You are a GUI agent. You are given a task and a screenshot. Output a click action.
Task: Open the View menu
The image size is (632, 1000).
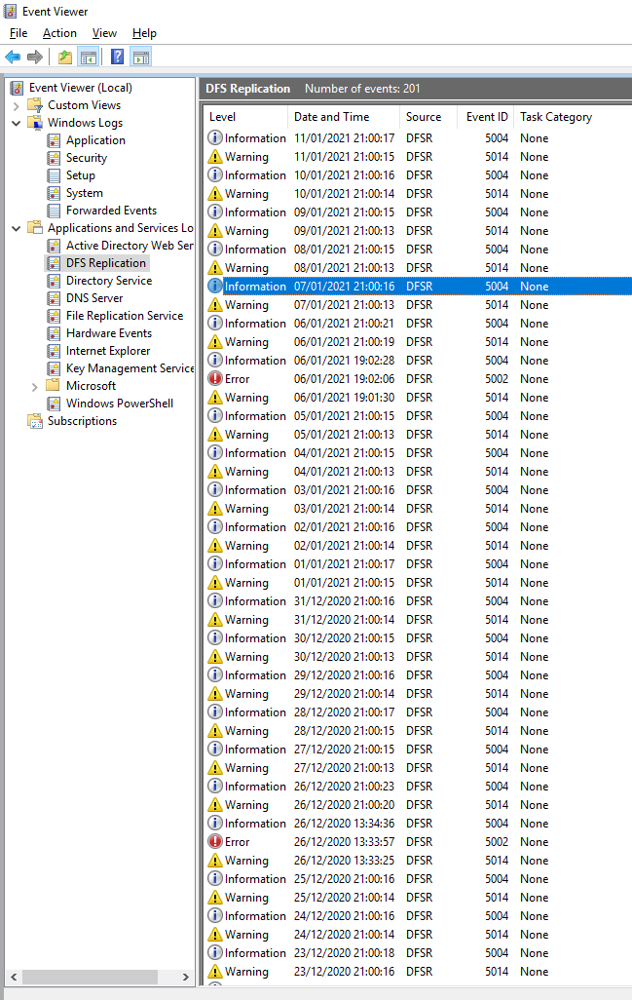click(104, 33)
